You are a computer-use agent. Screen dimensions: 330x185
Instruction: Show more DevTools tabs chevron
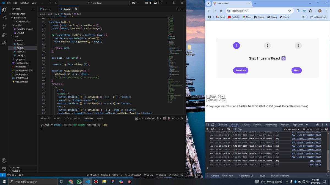tap(306, 125)
